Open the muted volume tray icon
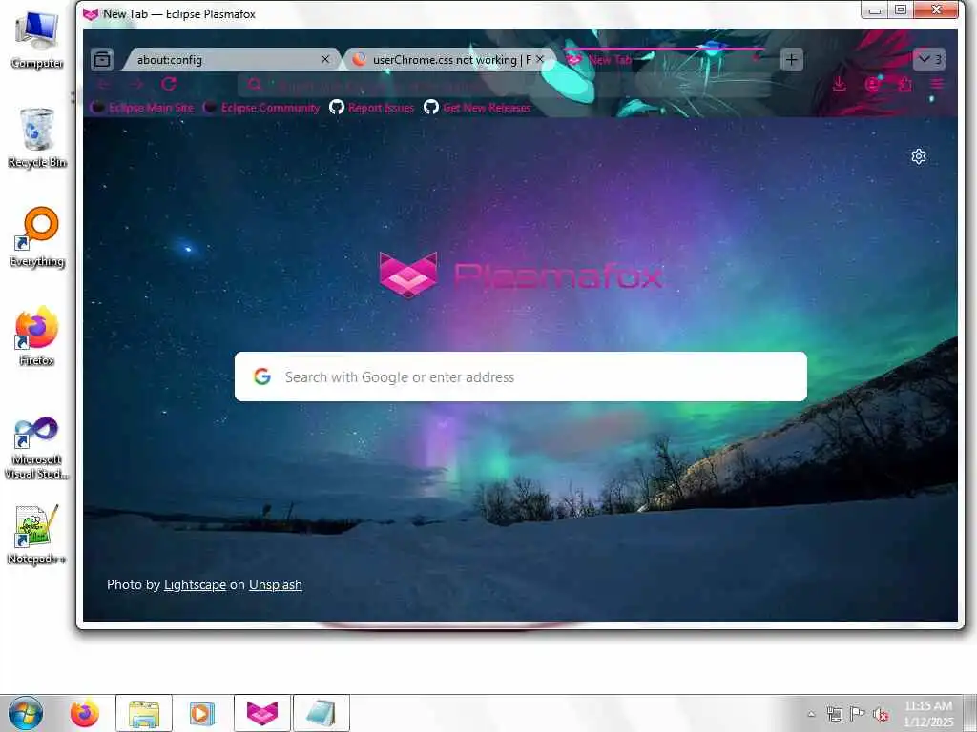This screenshot has height=732, width=977. [x=881, y=714]
